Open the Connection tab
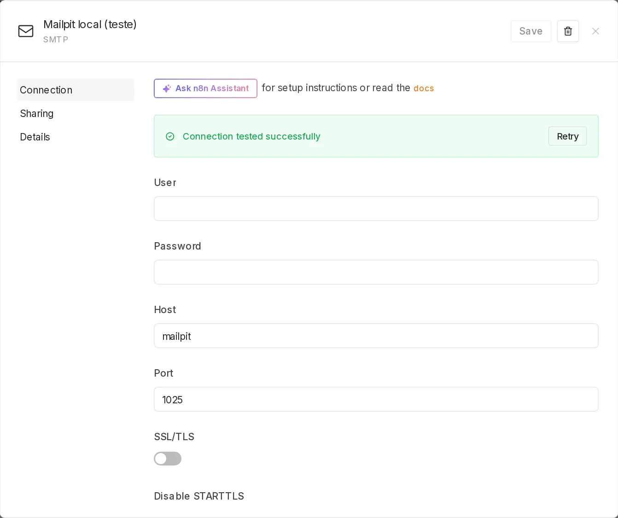The height and width of the screenshot is (518, 618). 76,90
